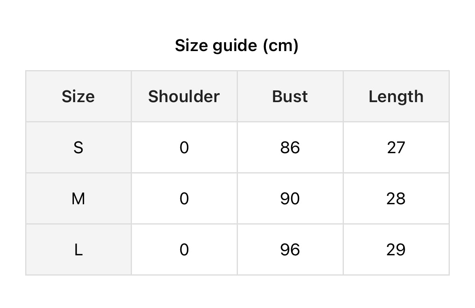This screenshot has height=308, width=475.
Task: Select the 'Length' column header
Action: click(396, 96)
